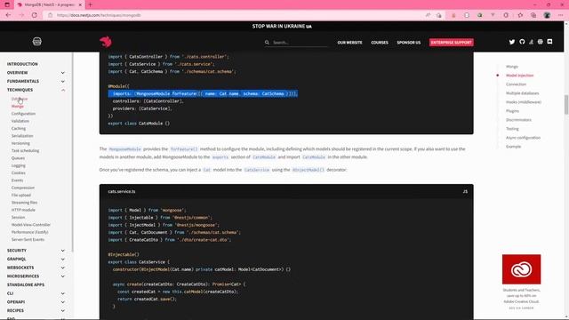Collapse the Techniques section chevron
Viewport: 569px width, 320px height.
63,90
